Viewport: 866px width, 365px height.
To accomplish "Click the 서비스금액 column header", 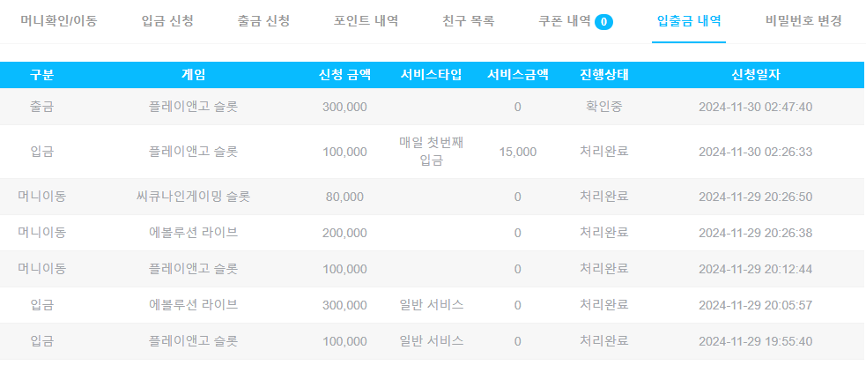I will coord(517,75).
